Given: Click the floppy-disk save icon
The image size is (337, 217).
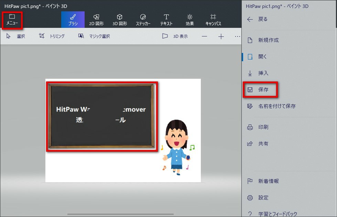Looking at the screenshot, I should point(250,90).
